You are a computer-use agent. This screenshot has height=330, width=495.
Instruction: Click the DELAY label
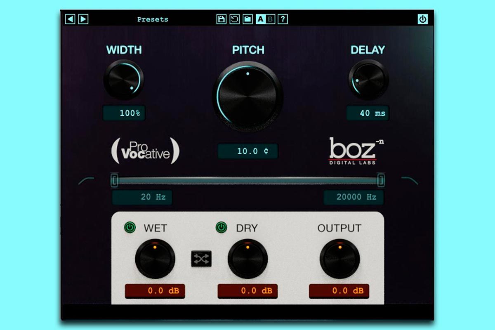click(368, 50)
